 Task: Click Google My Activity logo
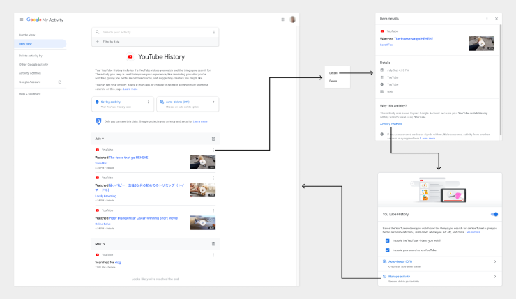pos(45,20)
